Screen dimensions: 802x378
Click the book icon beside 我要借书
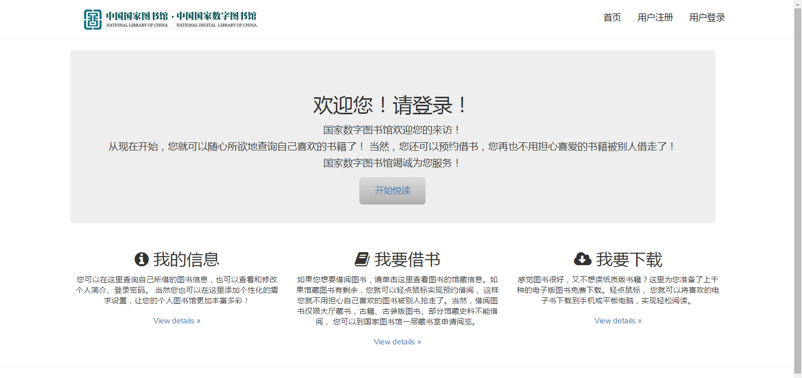[x=362, y=259]
